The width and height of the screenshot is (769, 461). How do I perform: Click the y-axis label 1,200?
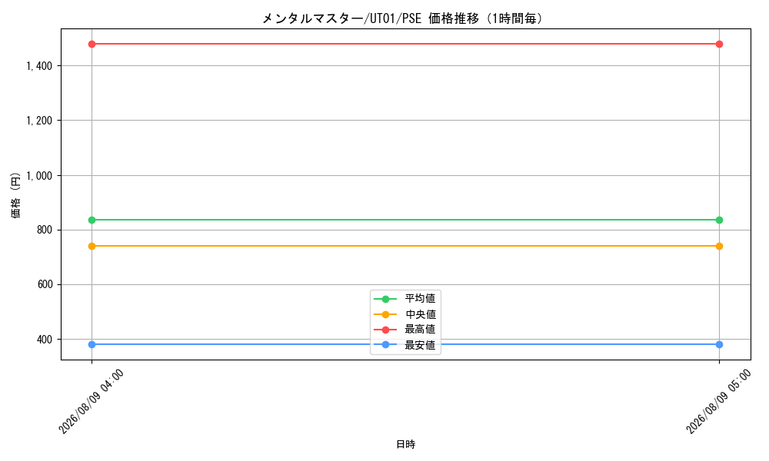pyautogui.click(x=39, y=121)
